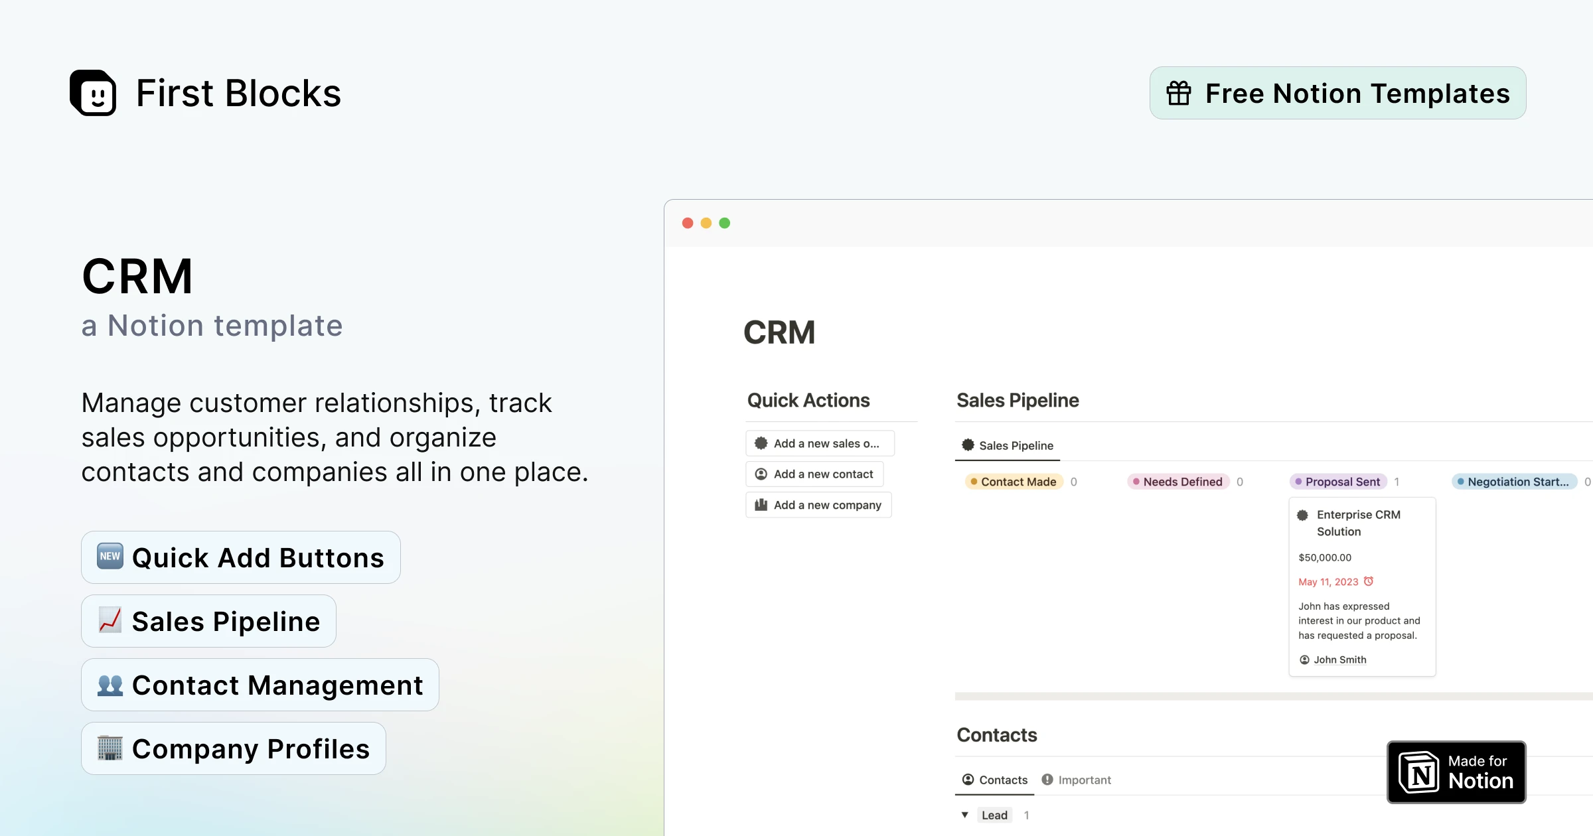Viewport: 1593px width, 836px height.
Task: Click the badge icon on Add a new sales button
Action: pos(761,443)
